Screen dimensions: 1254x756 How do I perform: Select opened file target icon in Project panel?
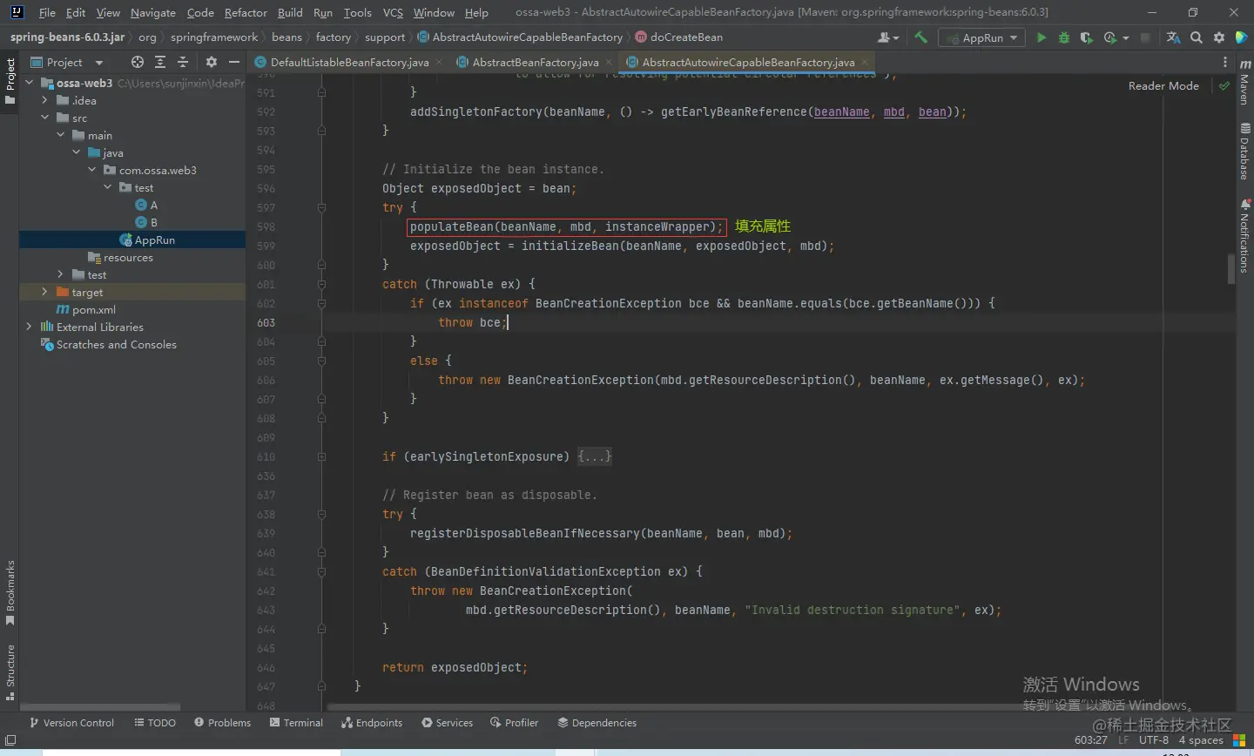(x=138, y=62)
